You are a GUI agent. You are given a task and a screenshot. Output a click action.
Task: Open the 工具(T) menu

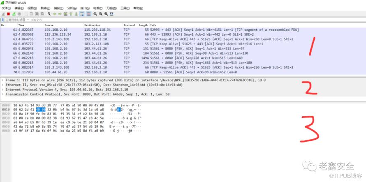tap(125, 8)
